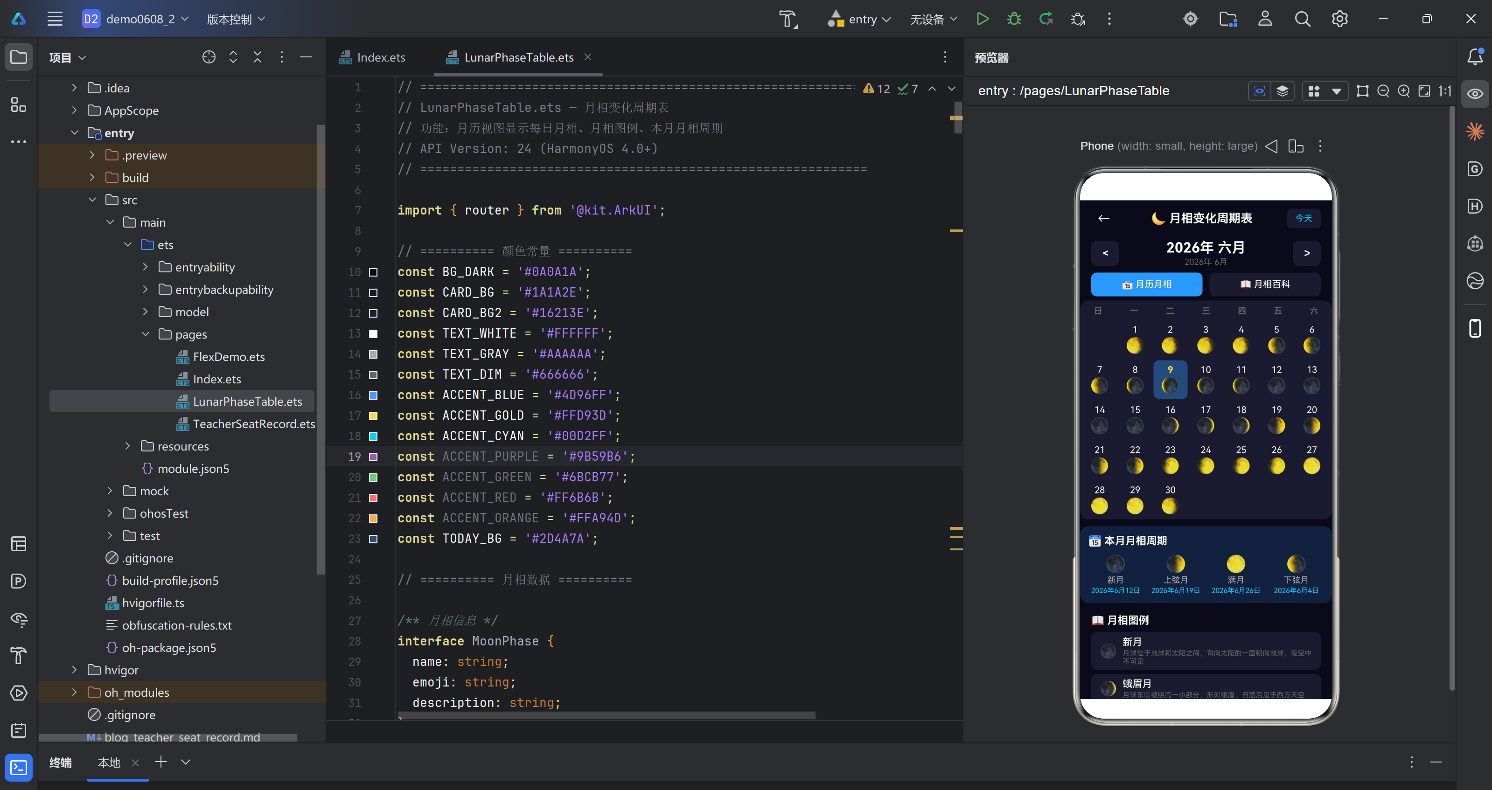Image resolution: width=1492 pixels, height=790 pixels.
Task: Click the 1:1 actual size icon
Action: click(x=1444, y=91)
